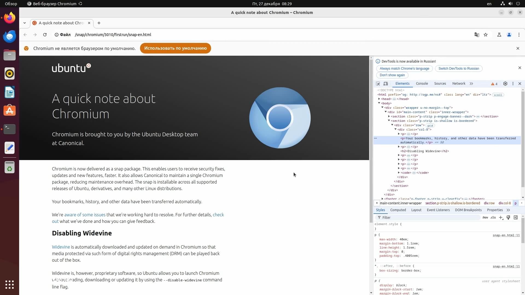
Task: Open the Computed styles tab
Action: coord(398,210)
